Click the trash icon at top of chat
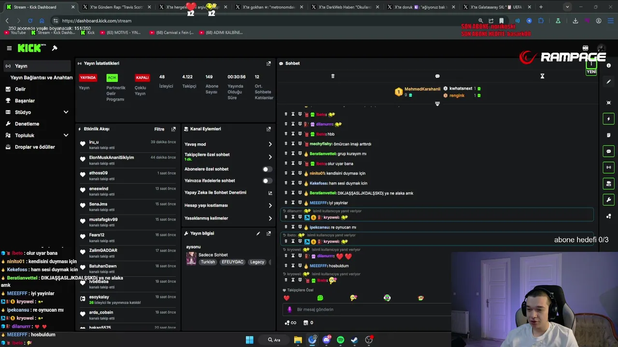This screenshot has height=347, width=618. point(333,76)
